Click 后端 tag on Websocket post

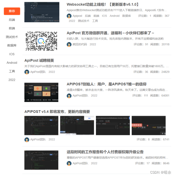[88, 16]
